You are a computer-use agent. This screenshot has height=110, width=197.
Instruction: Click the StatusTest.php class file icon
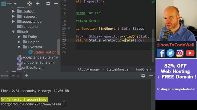coord(30,52)
